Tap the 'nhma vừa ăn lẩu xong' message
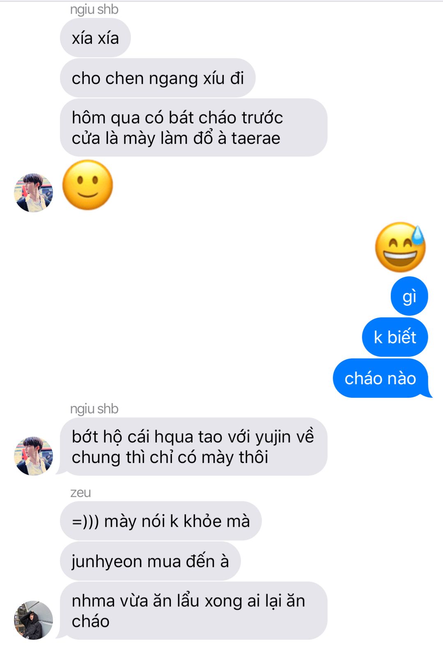The width and height of the screenshot is (443, 645). click(x=193, y=611)
